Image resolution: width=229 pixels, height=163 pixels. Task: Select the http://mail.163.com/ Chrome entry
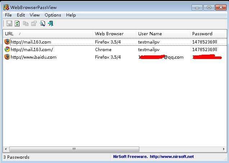tap(115, 49)
